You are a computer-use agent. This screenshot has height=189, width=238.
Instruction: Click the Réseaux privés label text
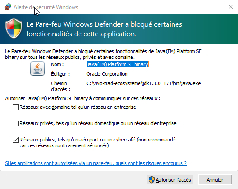(x=98, y=123)
